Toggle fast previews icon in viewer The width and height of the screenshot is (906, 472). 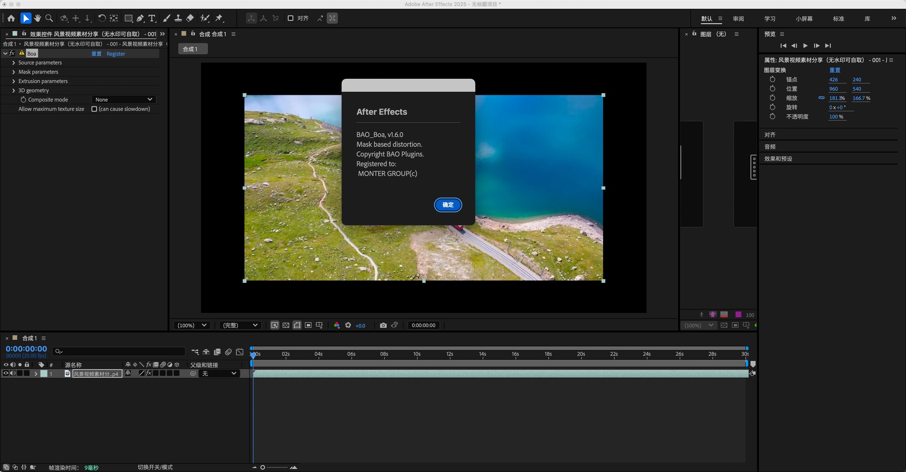point(275,325)
